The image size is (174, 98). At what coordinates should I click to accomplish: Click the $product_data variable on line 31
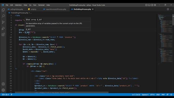pyautogui.click(x=41, y=88)
